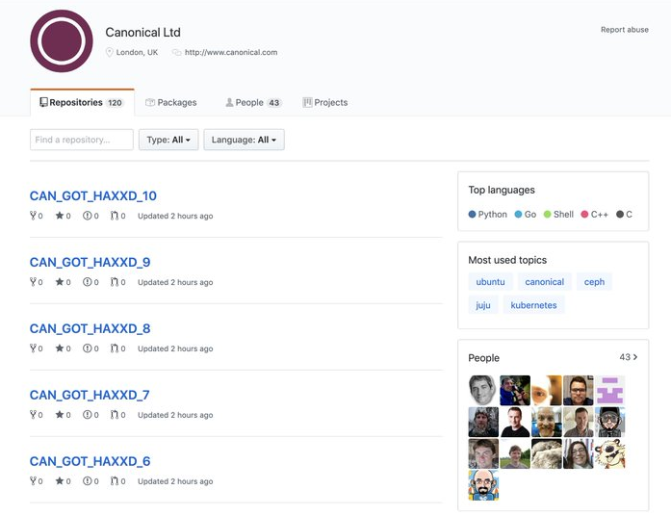Open issues icon for CAN_GOT_HAXXD_10
671x516 pixels.
click(87, 216)
